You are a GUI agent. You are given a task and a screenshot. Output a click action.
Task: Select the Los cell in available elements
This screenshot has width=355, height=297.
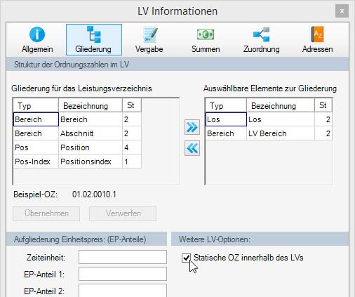pos(226,119)
